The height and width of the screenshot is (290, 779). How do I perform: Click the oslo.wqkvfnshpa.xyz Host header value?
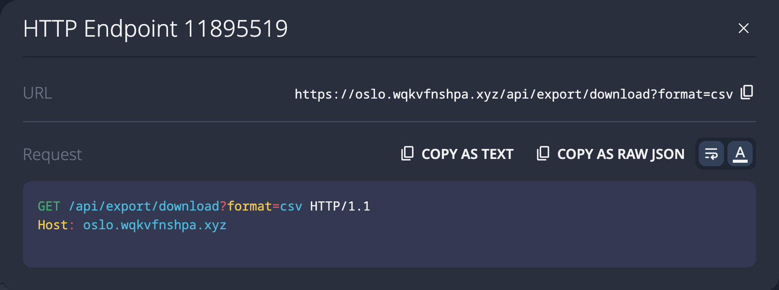pyautogui.click(x=154, y=225)
